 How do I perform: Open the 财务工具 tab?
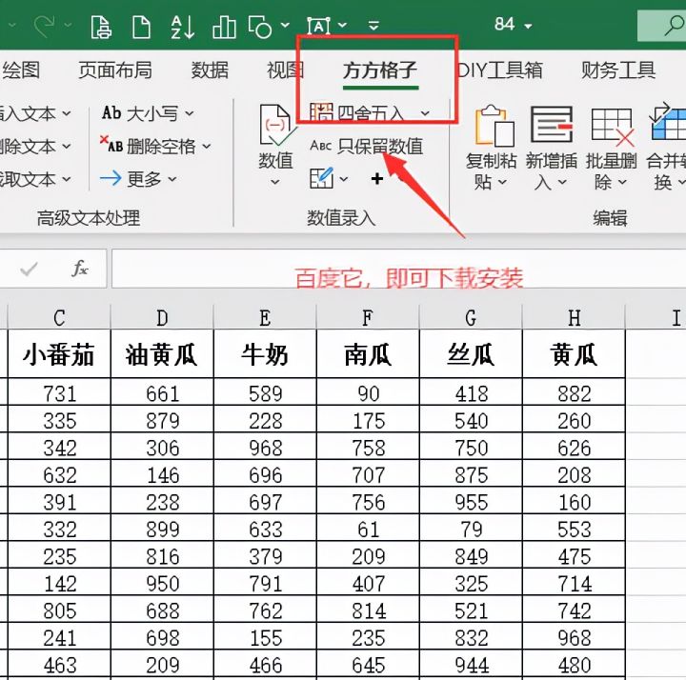[x=618, y=70]
